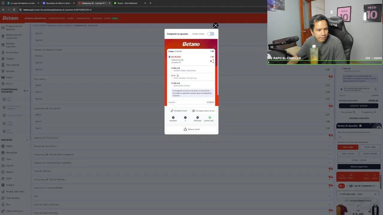
Task: Click the Betano logo in header
Action: click(10, 18)
